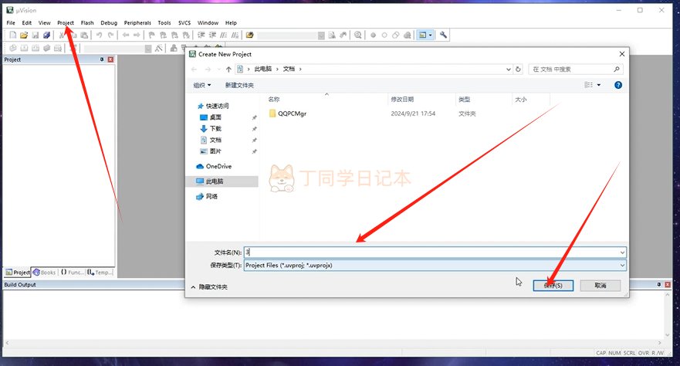
Task: Click the Save All icon
Action: click(x=46, y=35)
